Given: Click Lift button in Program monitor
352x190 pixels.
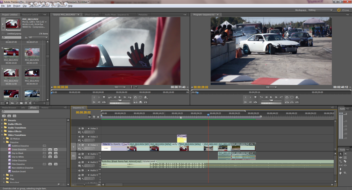Looking at the screenshot, I should tap(287, 102).
